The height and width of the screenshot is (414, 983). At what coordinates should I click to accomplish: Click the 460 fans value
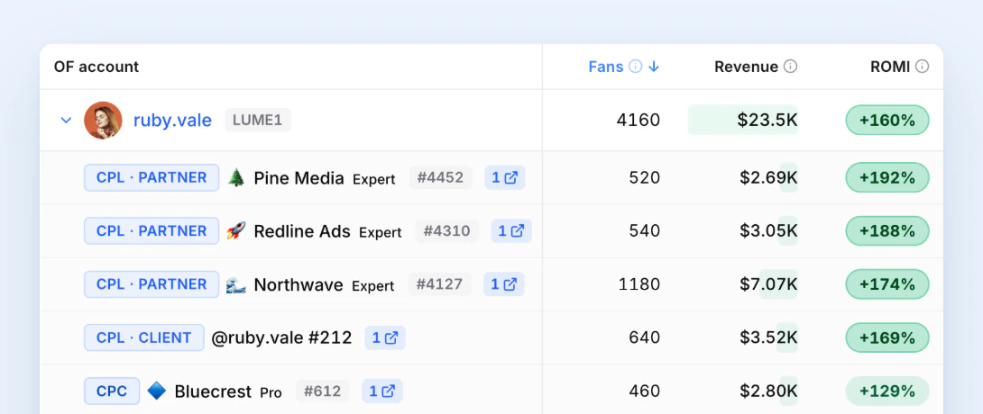(645, 391)
